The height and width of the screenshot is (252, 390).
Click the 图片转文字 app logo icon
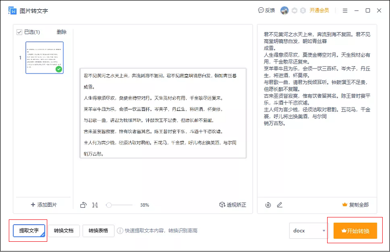12,11
